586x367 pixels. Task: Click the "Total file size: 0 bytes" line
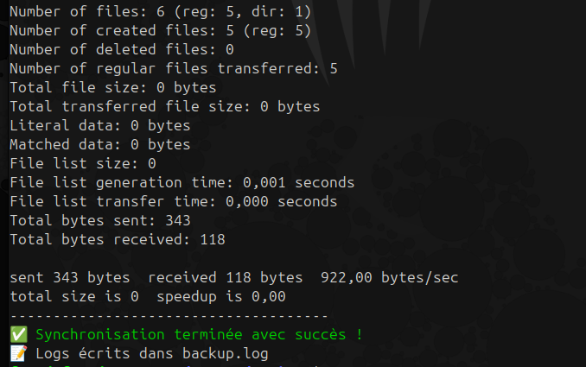pos(112,87)
